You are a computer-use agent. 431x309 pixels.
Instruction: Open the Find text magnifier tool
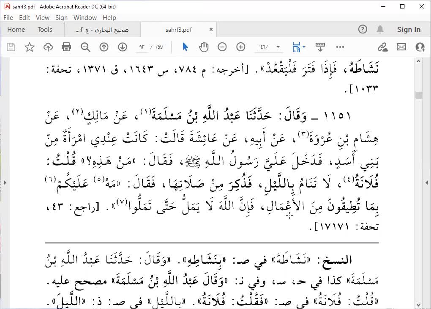click(x=85, y=47)
